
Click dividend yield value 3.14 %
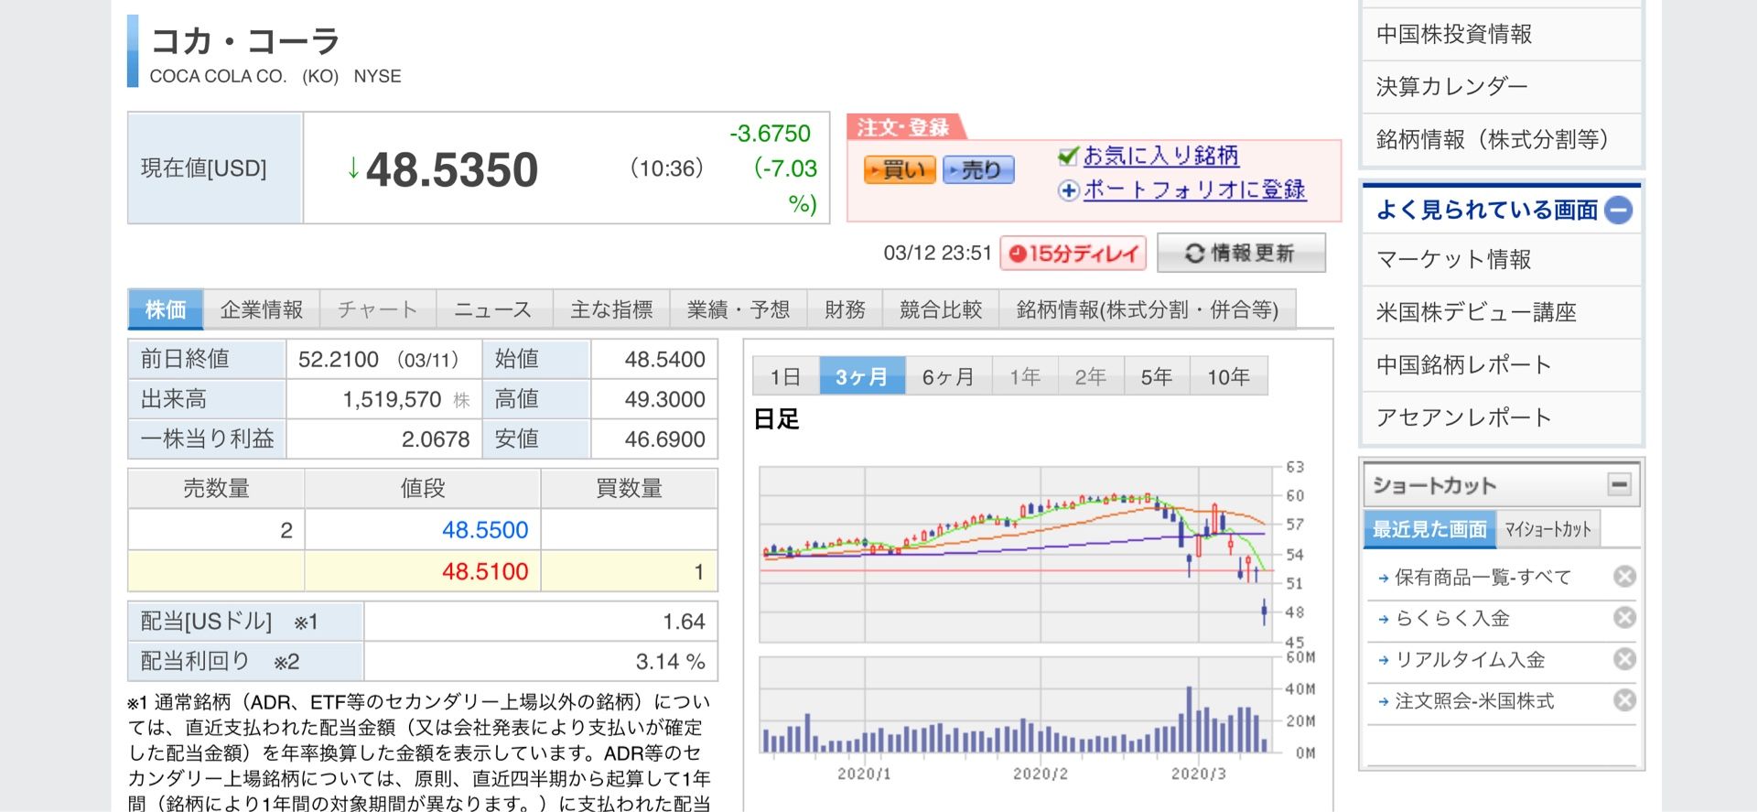[671, 662]
